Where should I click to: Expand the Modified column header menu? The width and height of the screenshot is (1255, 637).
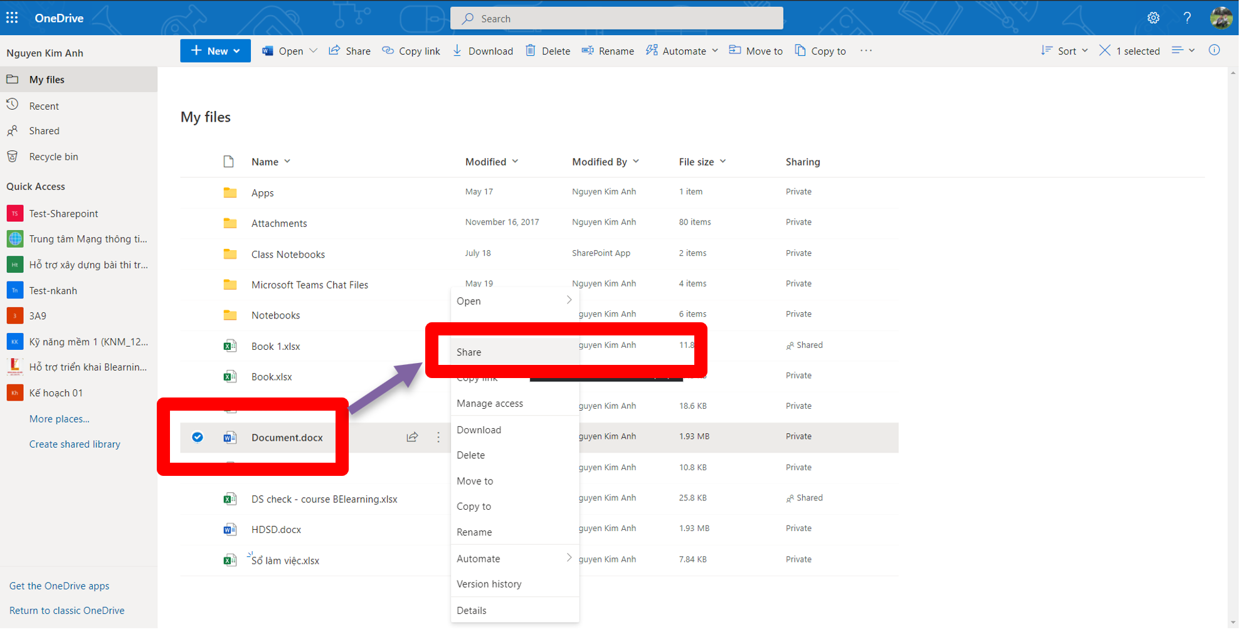pos(492,162)
